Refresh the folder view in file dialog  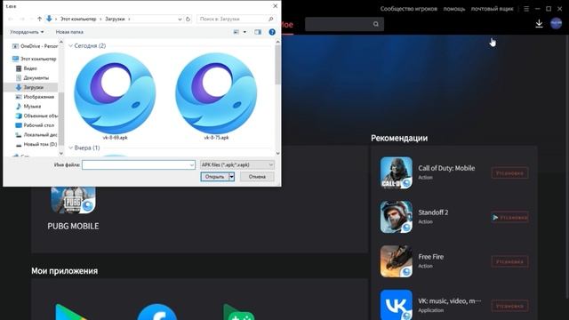click(x=188, y=19)
